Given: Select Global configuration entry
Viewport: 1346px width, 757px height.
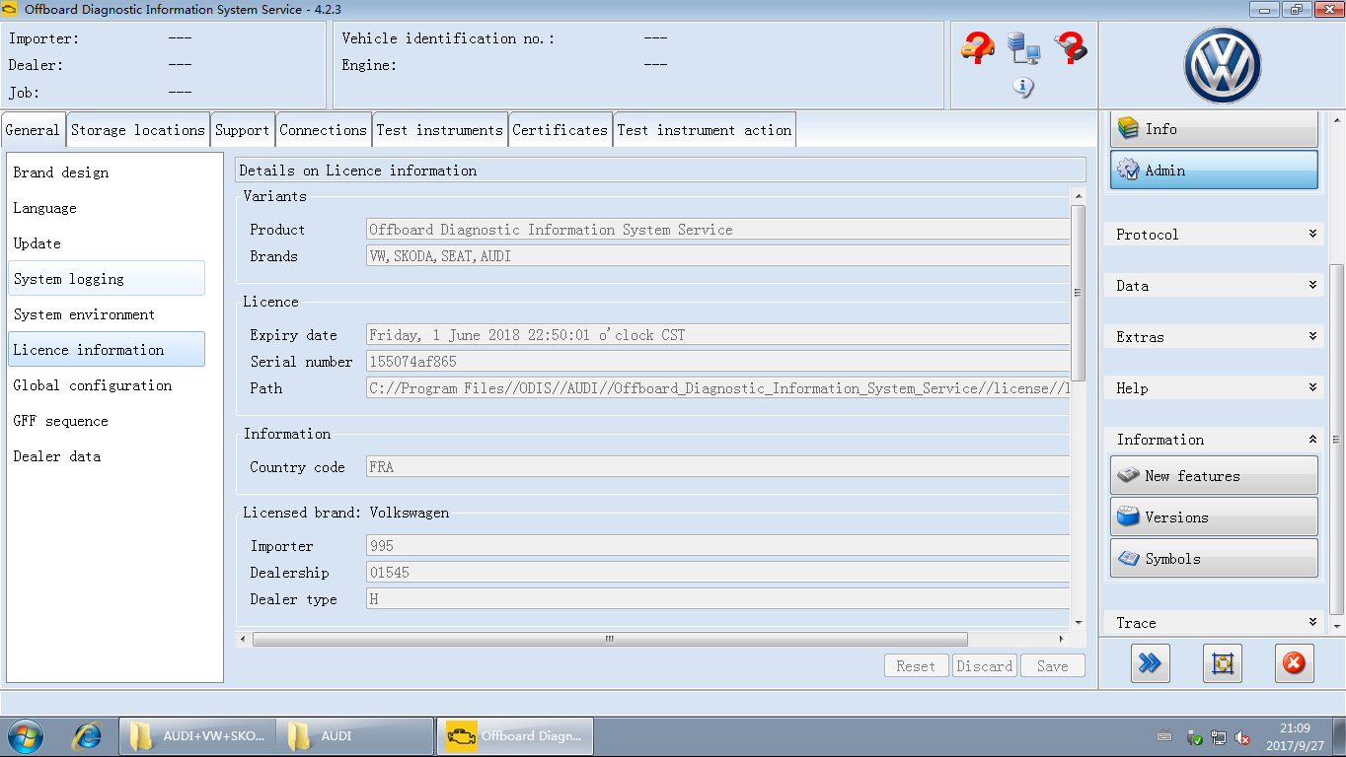Looking at the screenshot, I should [x=107, y=385].
